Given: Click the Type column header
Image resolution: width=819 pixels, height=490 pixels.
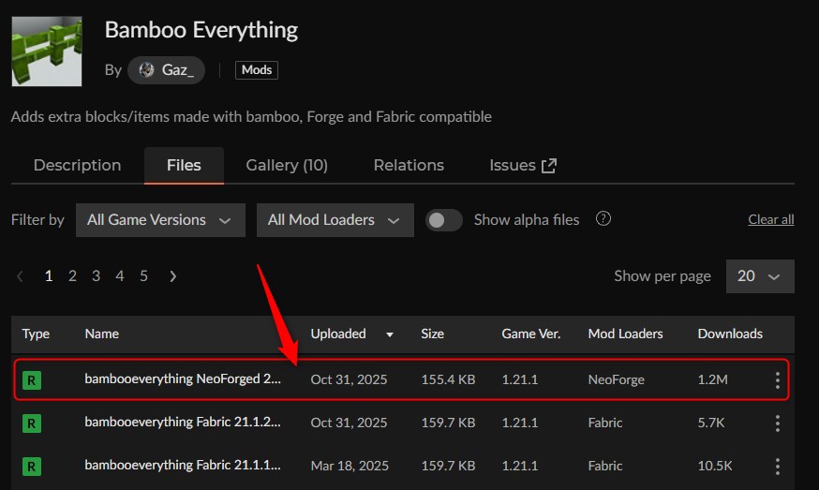Looking at the screenshot, I should pyautogui.click(x=36, y=334).
